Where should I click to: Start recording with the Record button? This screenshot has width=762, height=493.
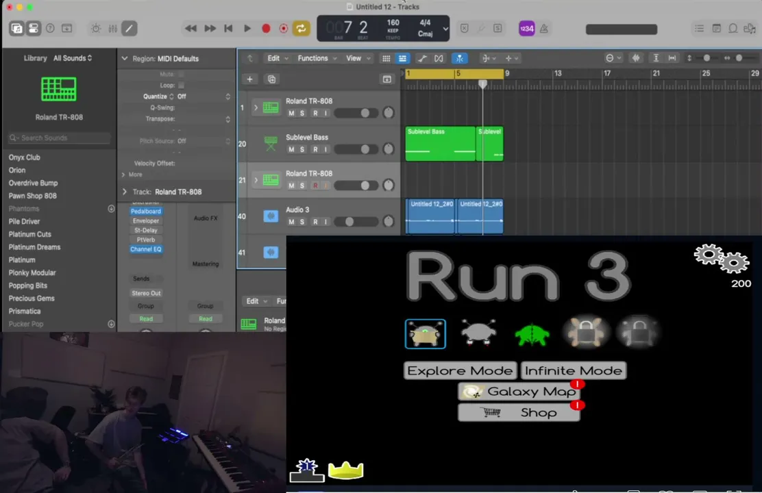click(266, 29)
